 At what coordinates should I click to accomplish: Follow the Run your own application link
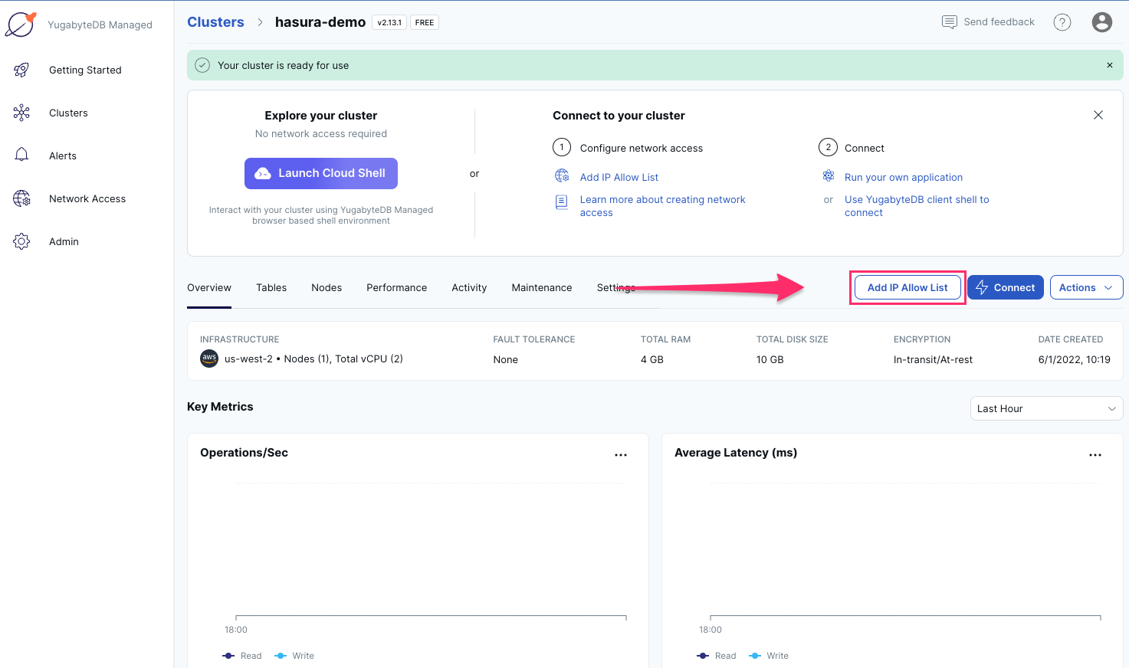903,177
